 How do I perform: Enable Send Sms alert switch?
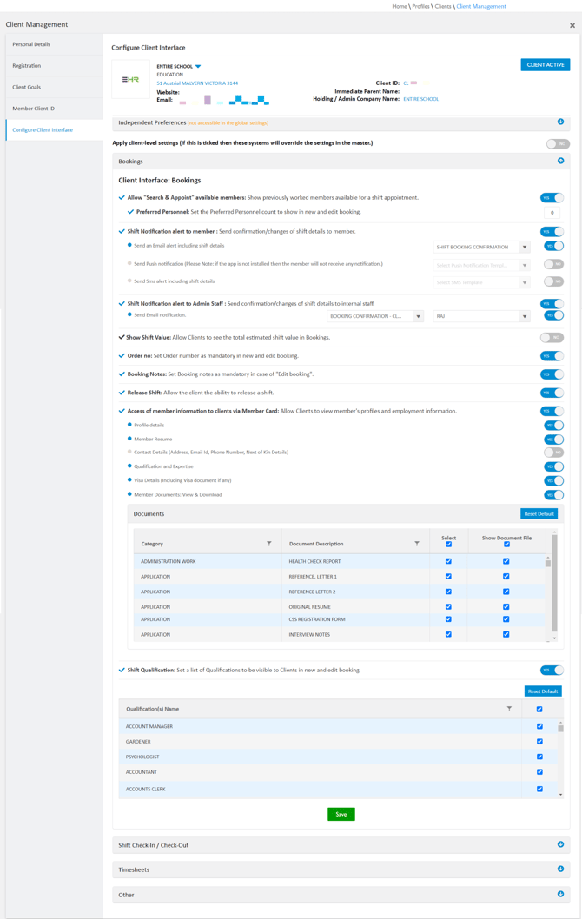click(x=554, y=282)
